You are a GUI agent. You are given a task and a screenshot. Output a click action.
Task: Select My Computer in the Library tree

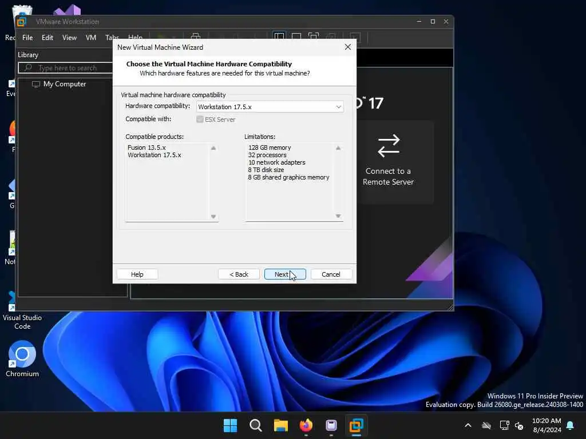[x=64, y=84]
